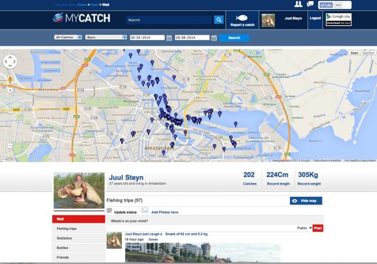Image resolution: width=377 pixels, height=264 pixels.
Task: Click the red Post button
Action: click(318, 228)
